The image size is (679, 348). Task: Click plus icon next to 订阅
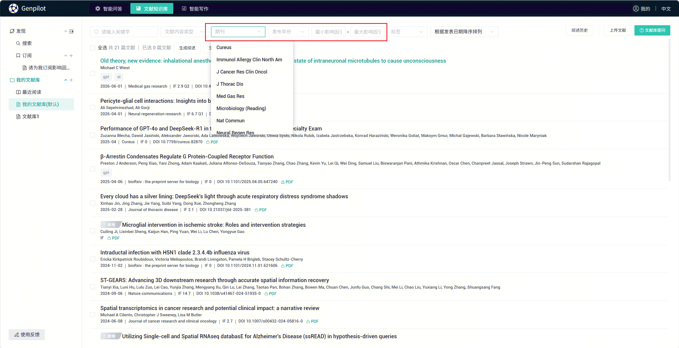(71, 56)
